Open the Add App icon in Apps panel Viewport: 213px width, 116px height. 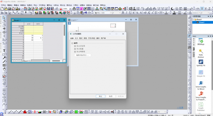pos(201,42)
